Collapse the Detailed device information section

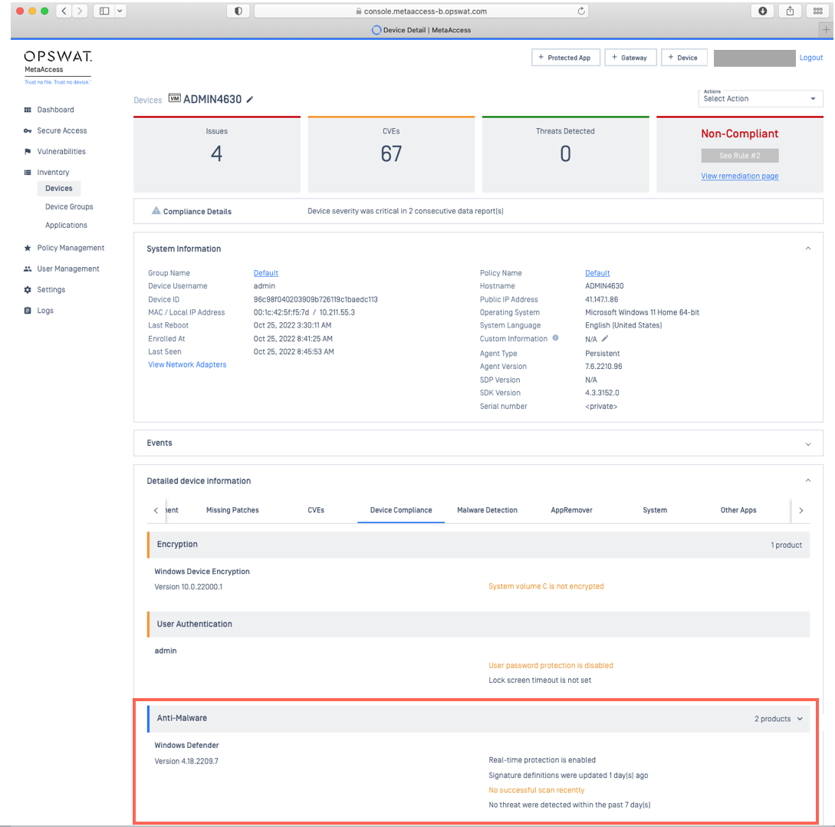[808, 481]
